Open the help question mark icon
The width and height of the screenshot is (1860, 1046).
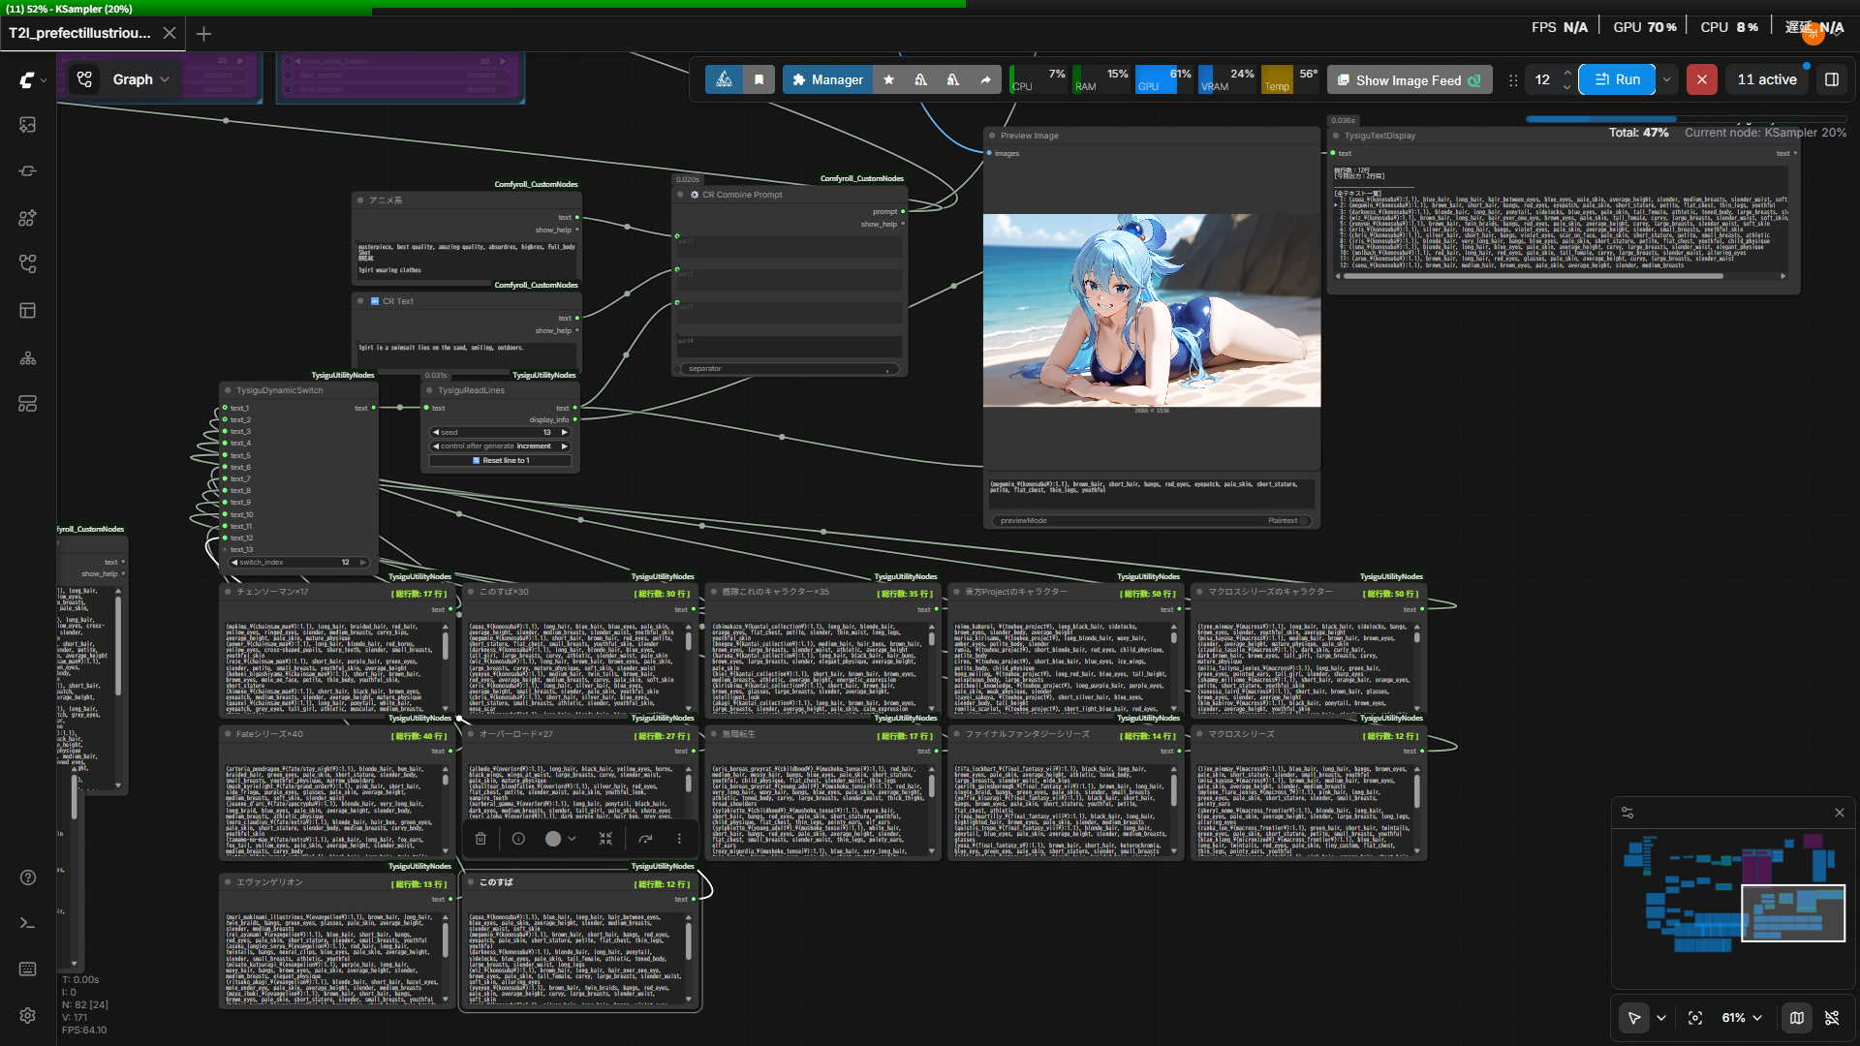pos(27,877)
